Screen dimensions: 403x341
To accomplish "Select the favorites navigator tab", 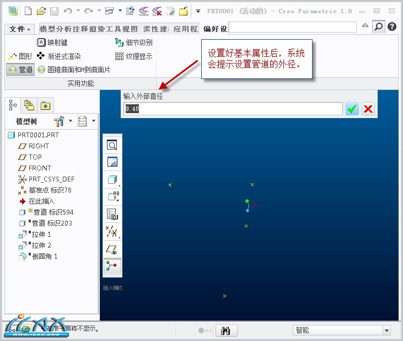I will point(46,105).
